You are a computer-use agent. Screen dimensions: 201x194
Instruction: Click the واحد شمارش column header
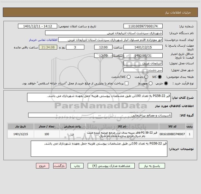(72, 127)
